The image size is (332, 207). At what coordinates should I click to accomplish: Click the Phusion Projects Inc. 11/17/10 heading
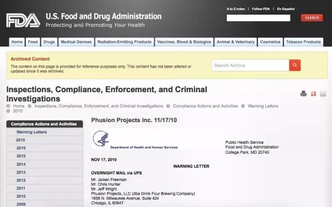pos(134,120)
